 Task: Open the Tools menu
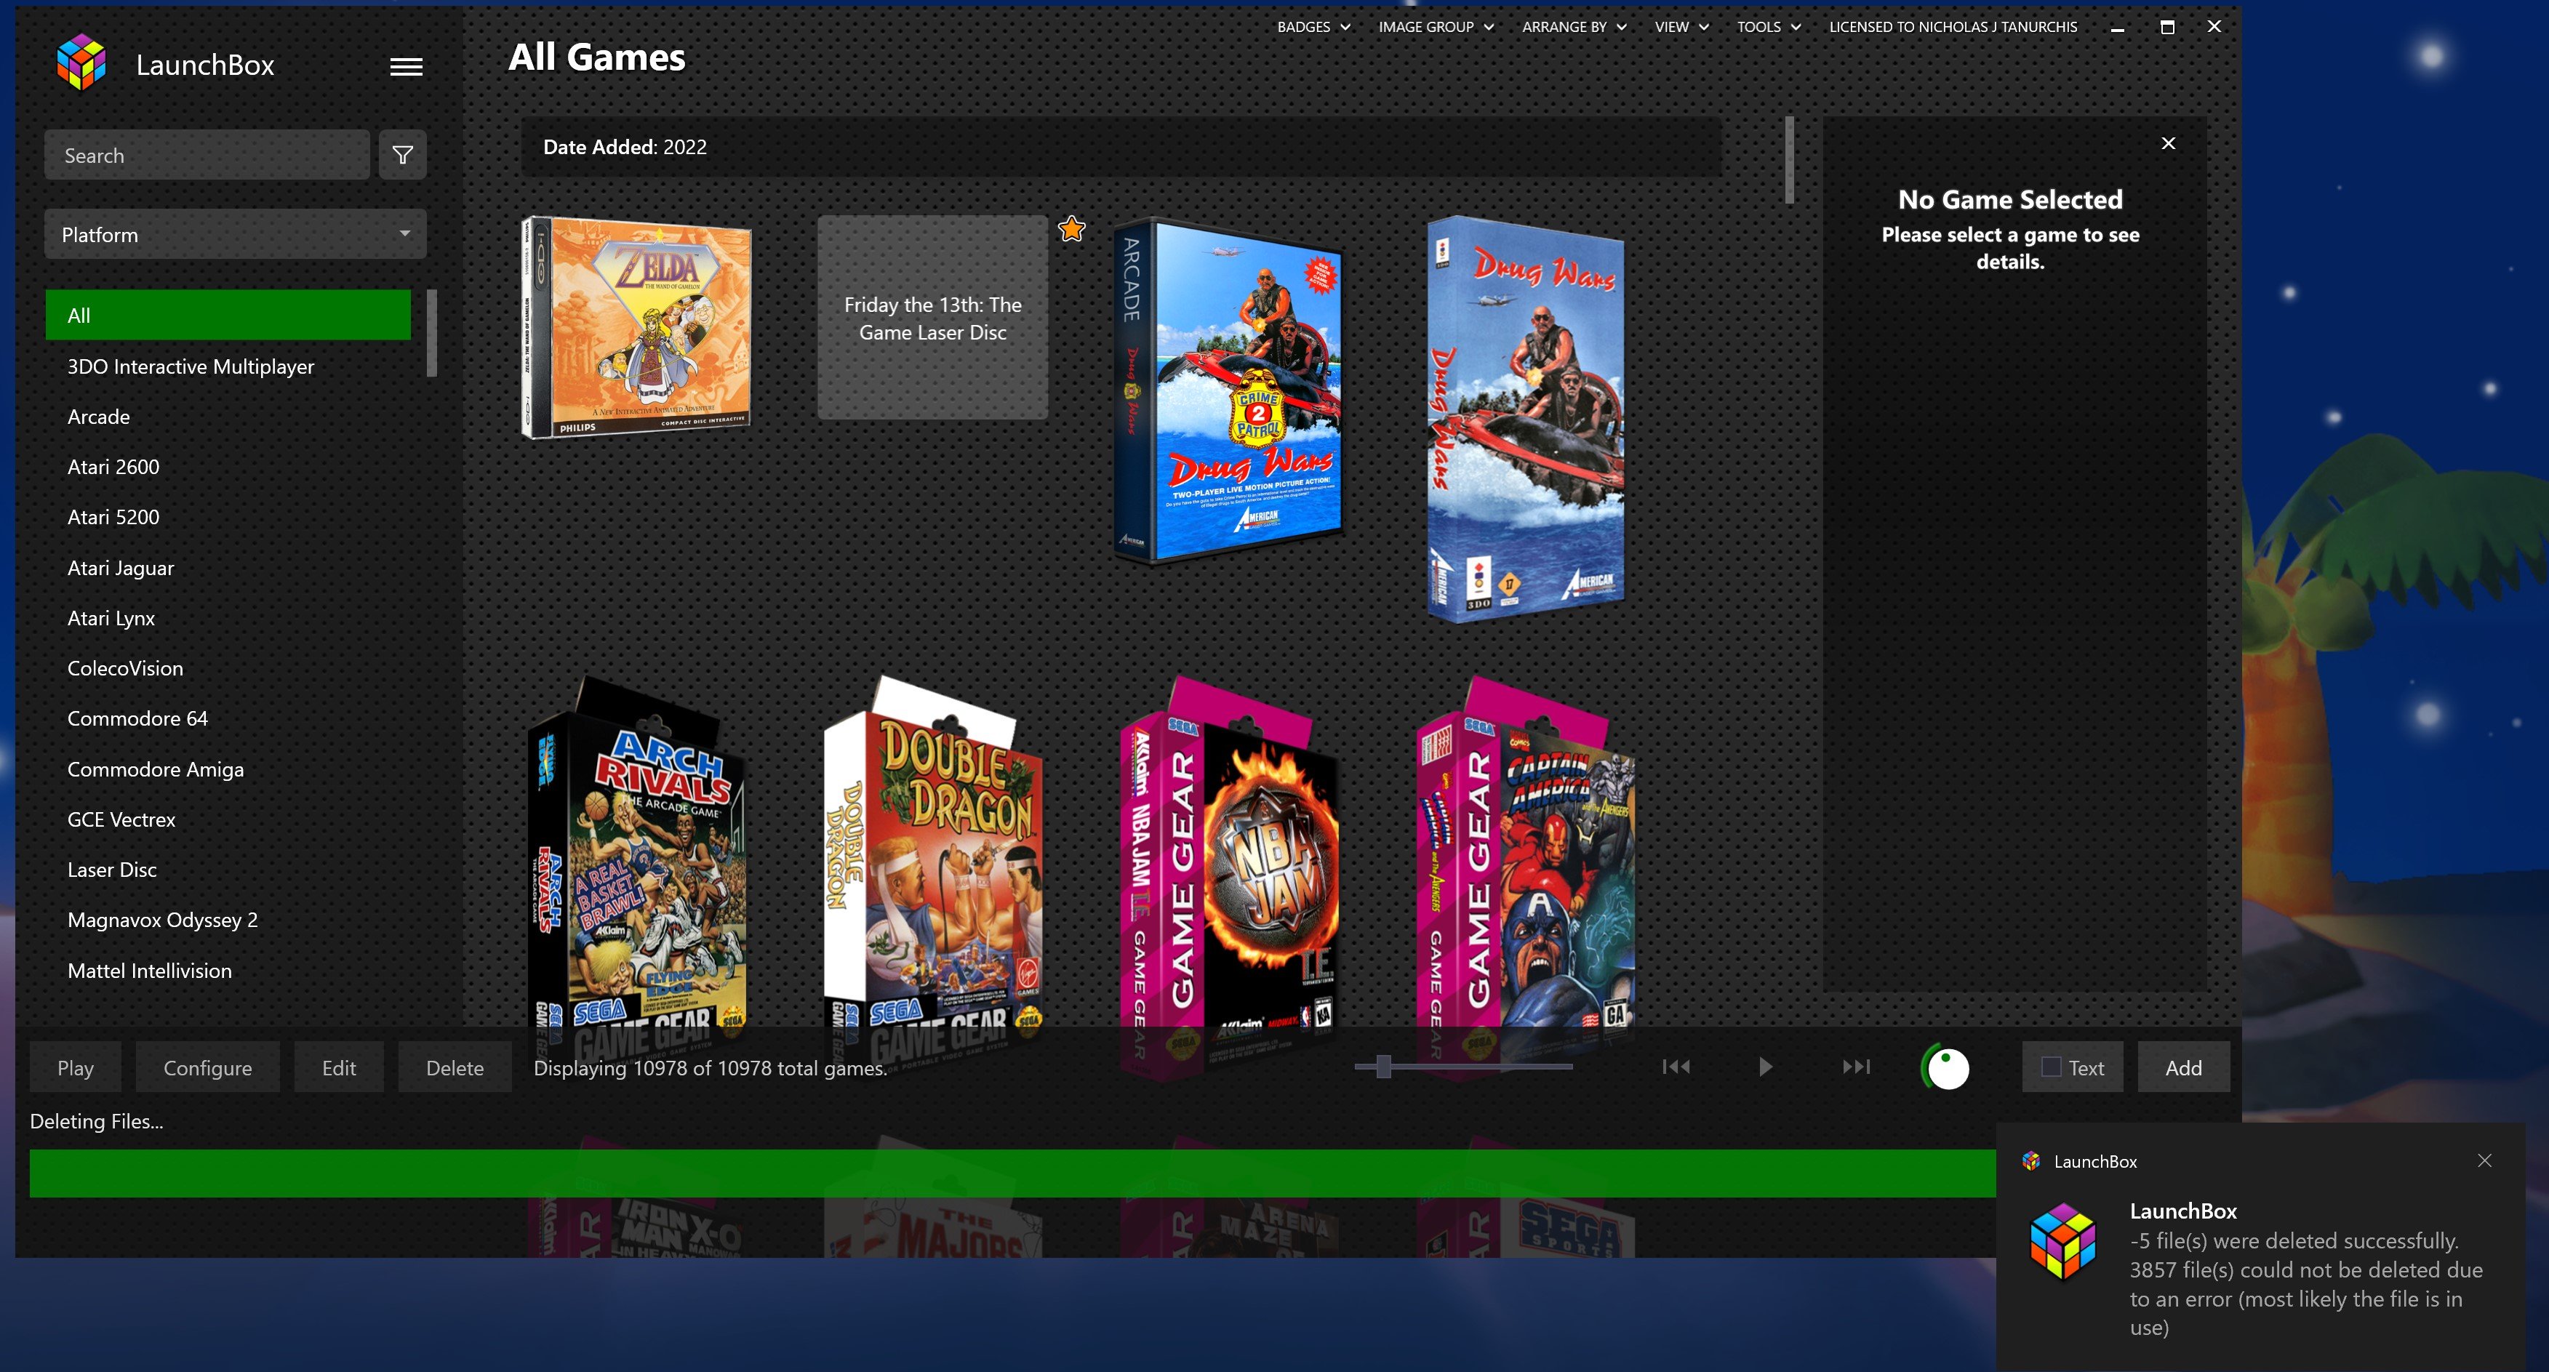[1768, 27]
